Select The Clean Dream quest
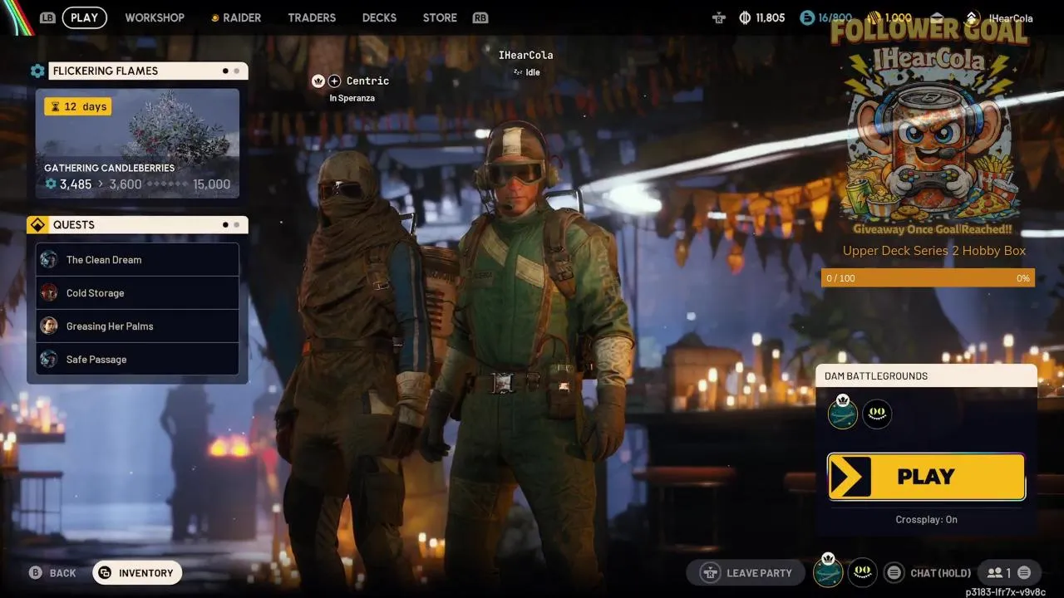1064x598 pixels. [x=137, y=260]
